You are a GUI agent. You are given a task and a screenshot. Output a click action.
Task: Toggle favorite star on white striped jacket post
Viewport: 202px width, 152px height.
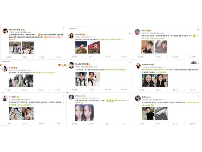pos(74,89)
